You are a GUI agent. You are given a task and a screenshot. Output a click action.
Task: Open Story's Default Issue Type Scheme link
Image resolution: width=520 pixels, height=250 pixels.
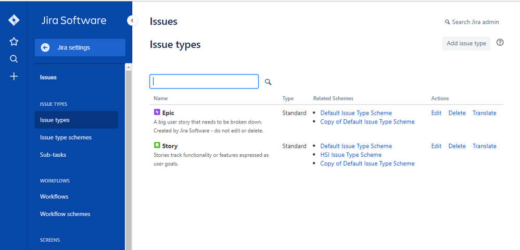356,146
